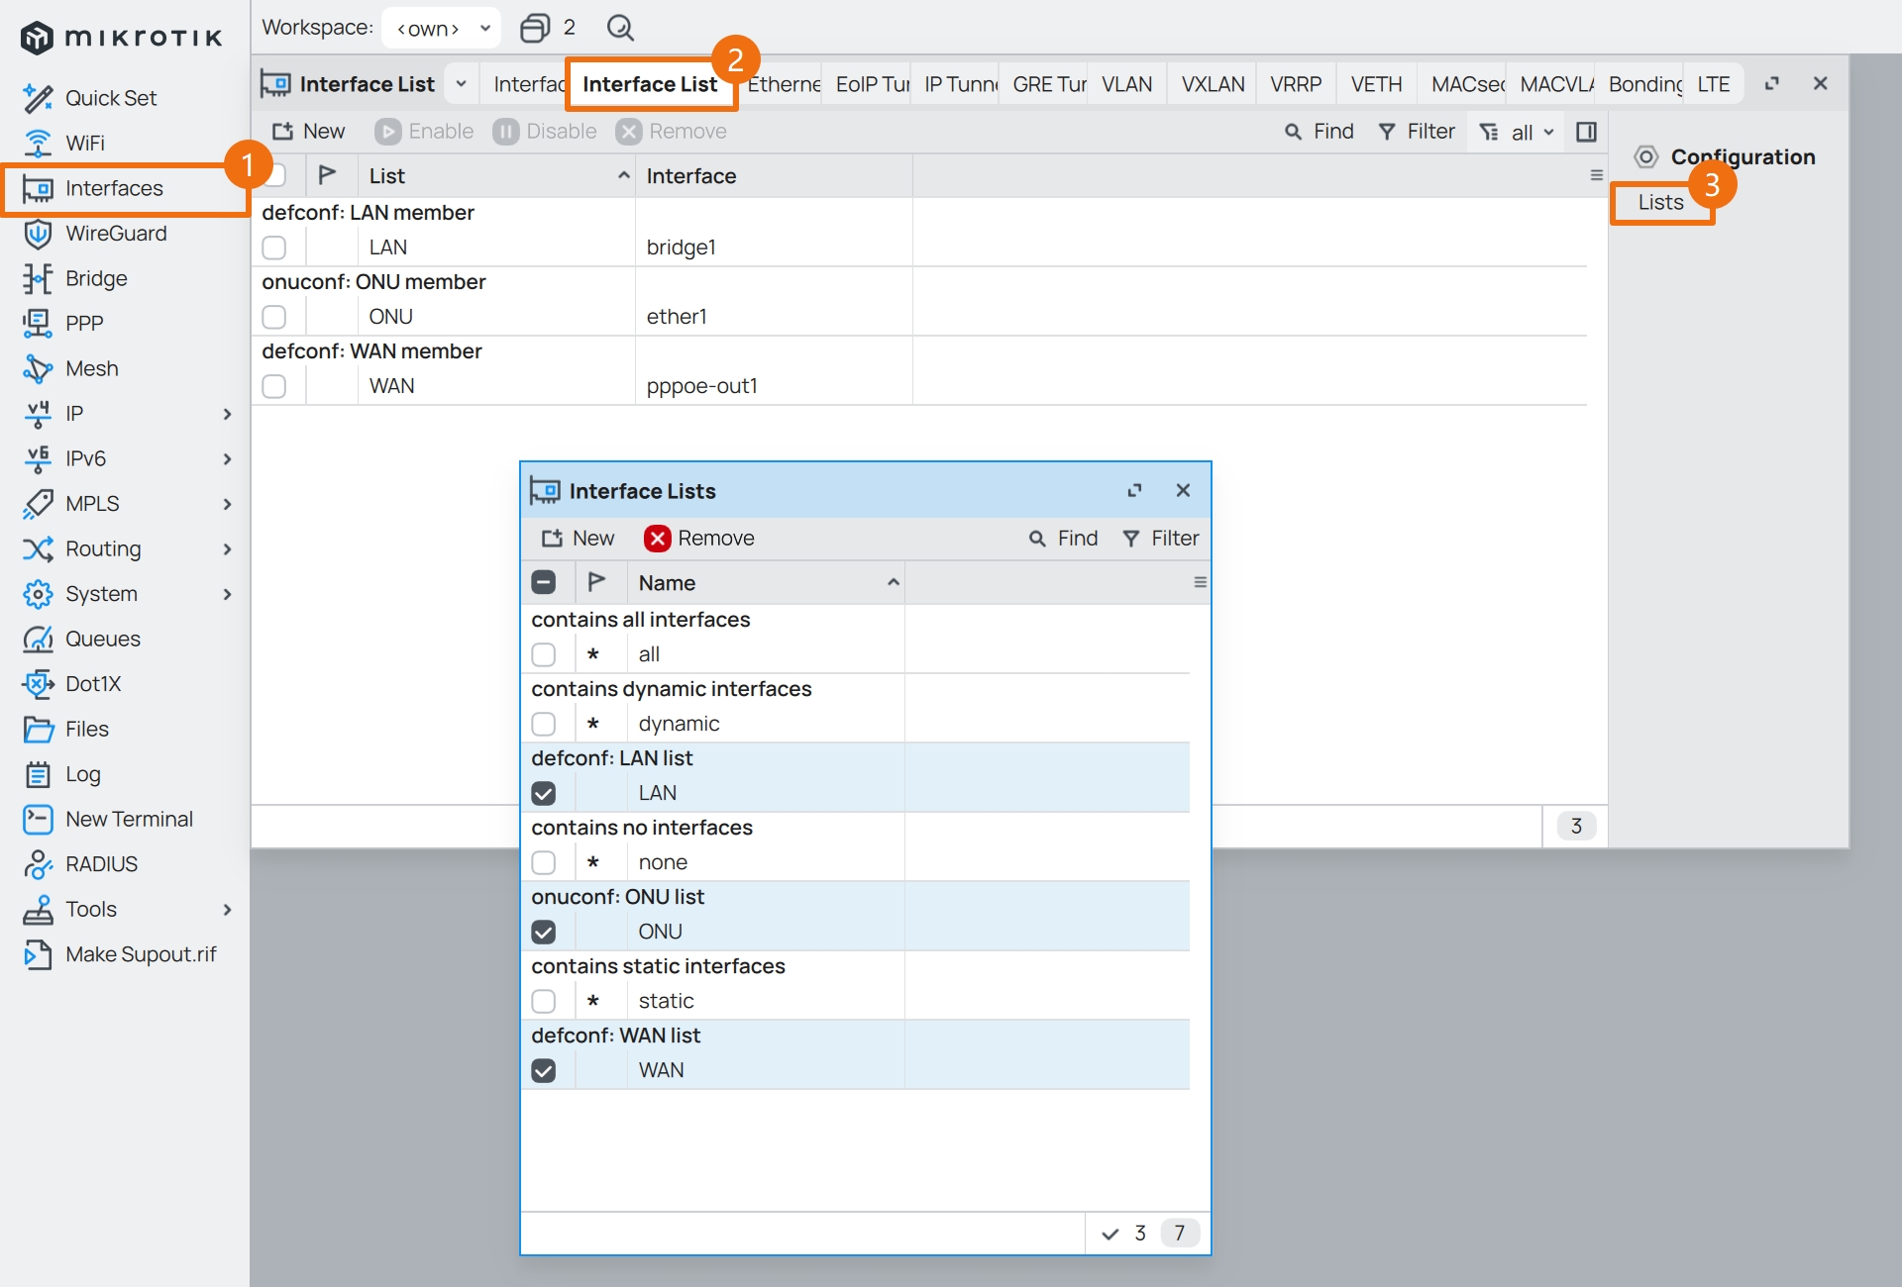The width and height of the screenshot is (1902, 1287).
Task: Expand the IPv6 submenu
Action: [227, 458]
